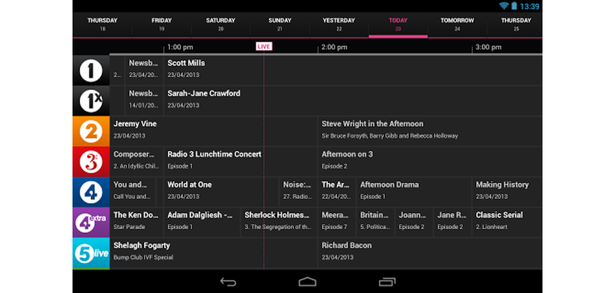
Task: Open Radio 3 Lunchtime Concert
Action: point(241,162)
